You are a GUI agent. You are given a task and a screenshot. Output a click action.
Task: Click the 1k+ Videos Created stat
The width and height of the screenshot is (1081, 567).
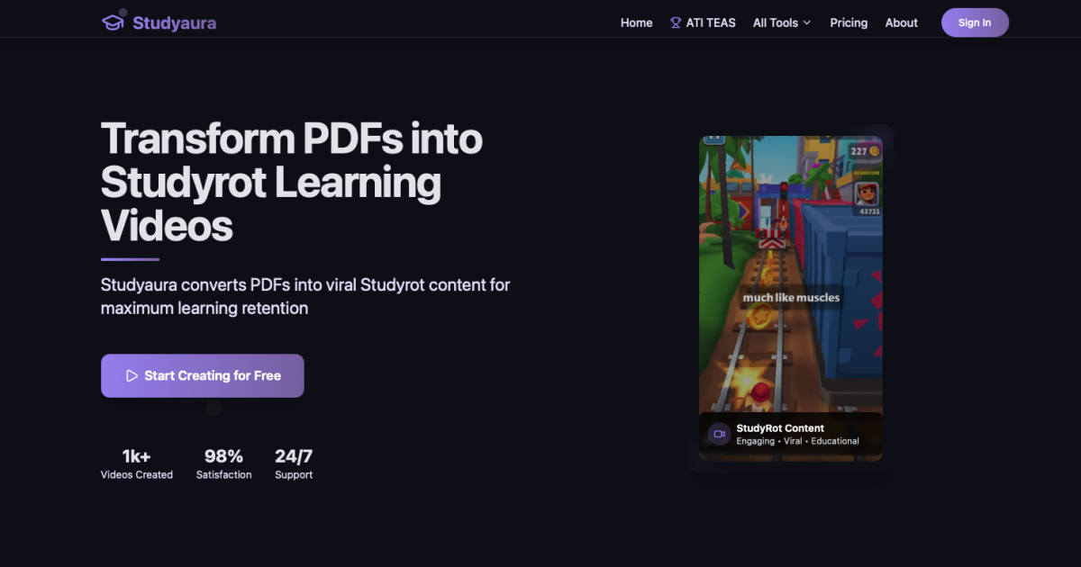(x=137, y=464)
